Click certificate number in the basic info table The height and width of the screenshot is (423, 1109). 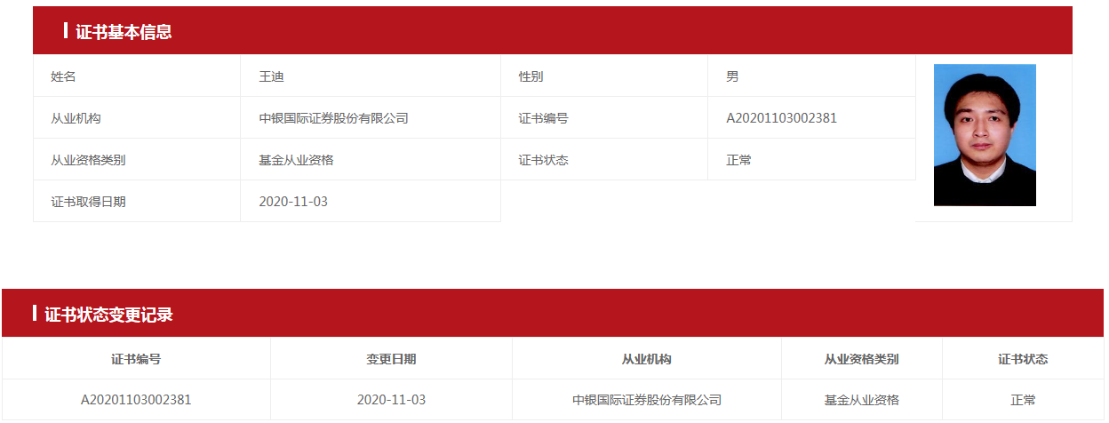781,118
